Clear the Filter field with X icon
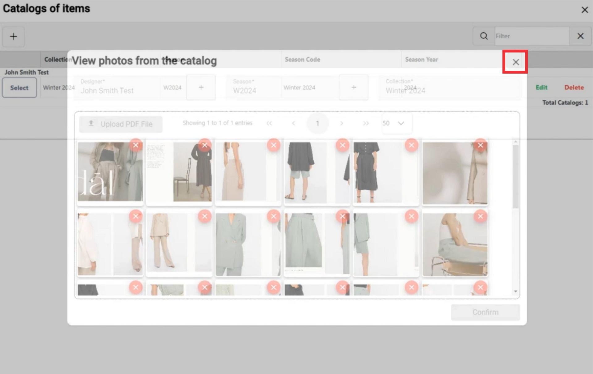The width and height of the screenshot is (593, 374). click(x=580, y=36)
